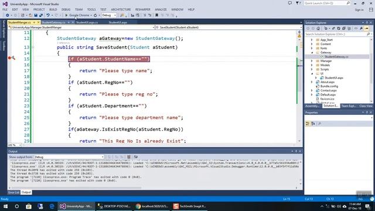Open the RESHARPER menu
Screen dimensions: 375x211
tap(143, 9)
